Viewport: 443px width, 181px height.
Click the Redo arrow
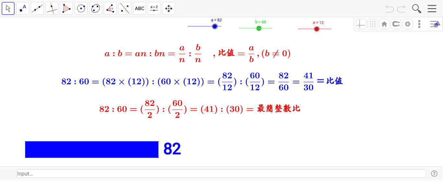tap(401, 9)
